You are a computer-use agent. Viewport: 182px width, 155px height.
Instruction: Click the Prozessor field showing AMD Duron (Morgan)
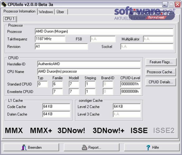[x=104, y=31]
